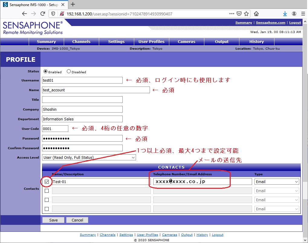Image resolution: width=308 pixels, height=243 pixels.
Task: Save the profile with the Save button
Action: pos(53,220)
